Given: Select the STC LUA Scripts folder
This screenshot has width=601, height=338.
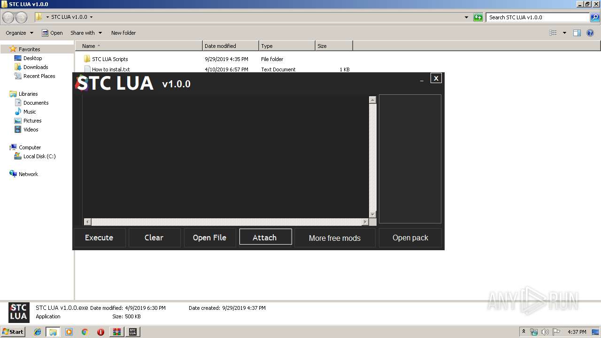Looking at the screenshot, I should (110, 59).
